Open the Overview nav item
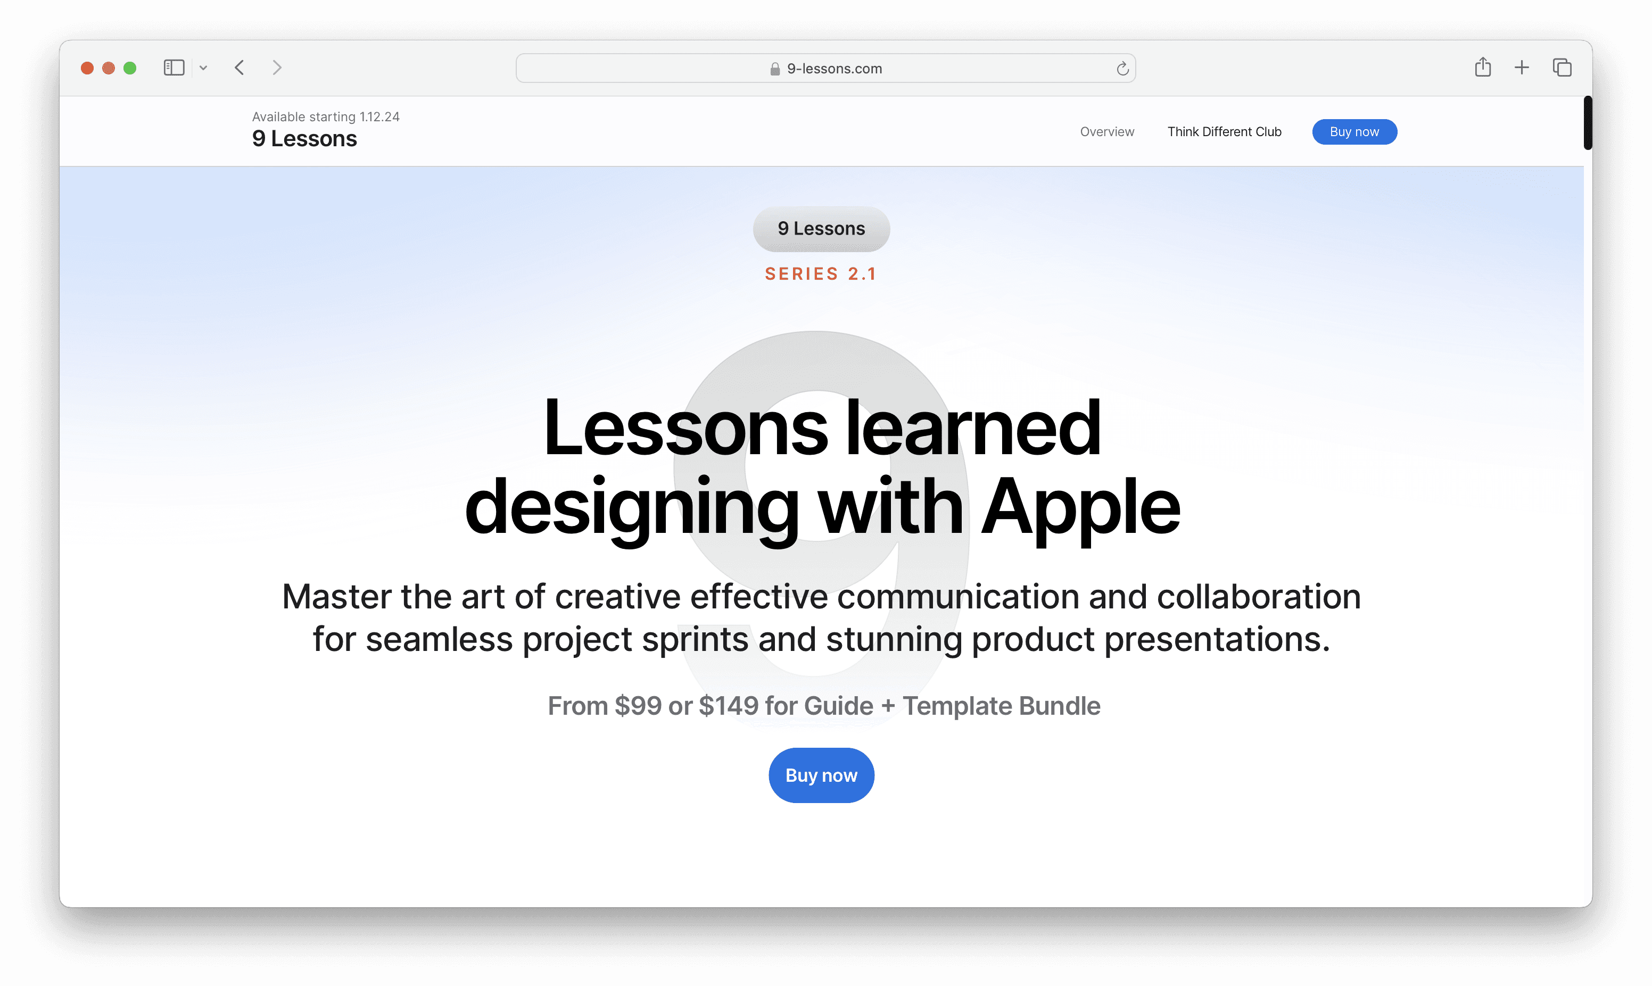The width and height of the screenshot is (1652, 986). [x=1107, y=131]
